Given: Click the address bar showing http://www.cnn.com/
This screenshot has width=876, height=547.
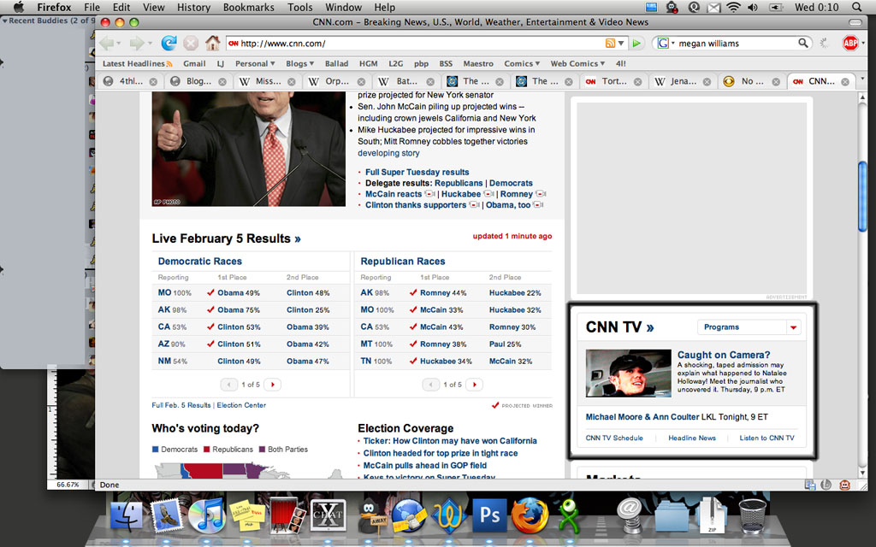Looking at the screenshot, I should [x=426, y=43].
